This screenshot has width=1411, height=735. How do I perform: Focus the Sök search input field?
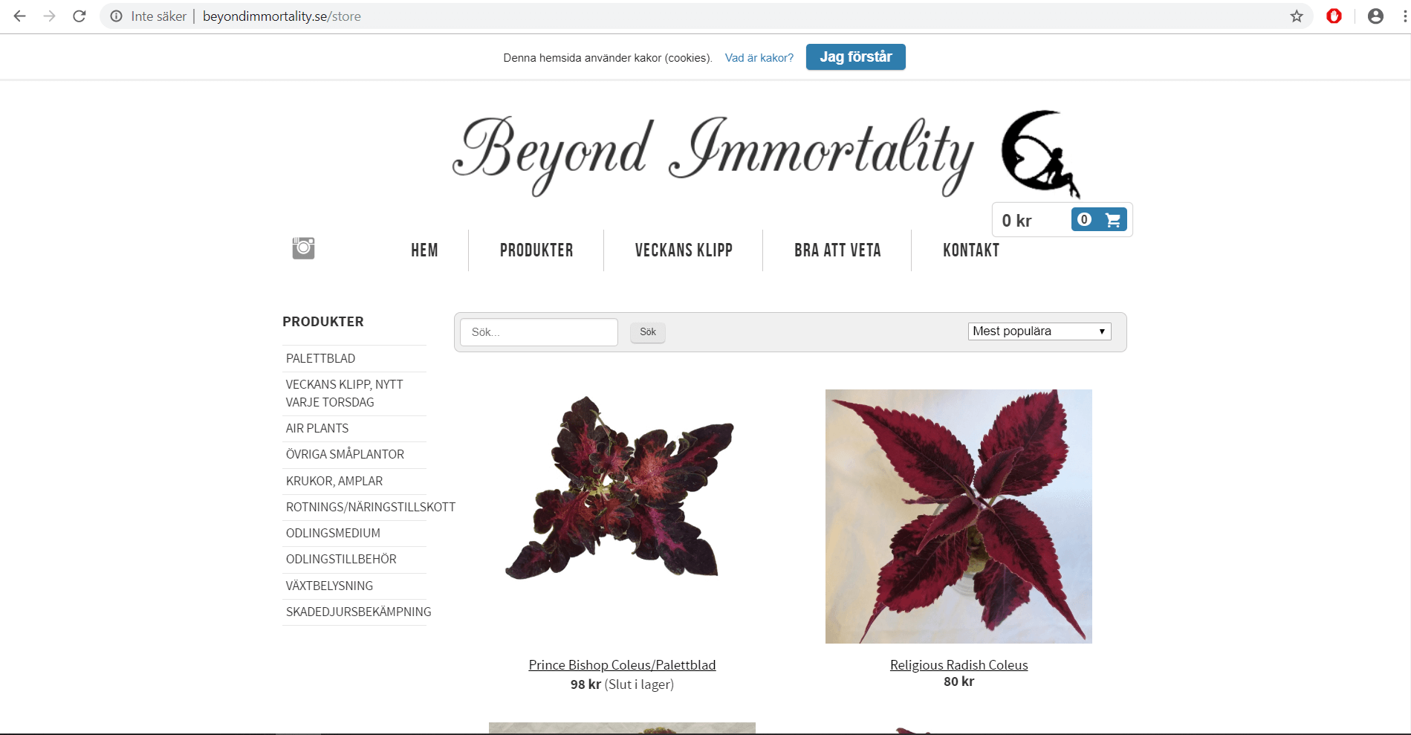pyautogui.click(x=539, y=332)
